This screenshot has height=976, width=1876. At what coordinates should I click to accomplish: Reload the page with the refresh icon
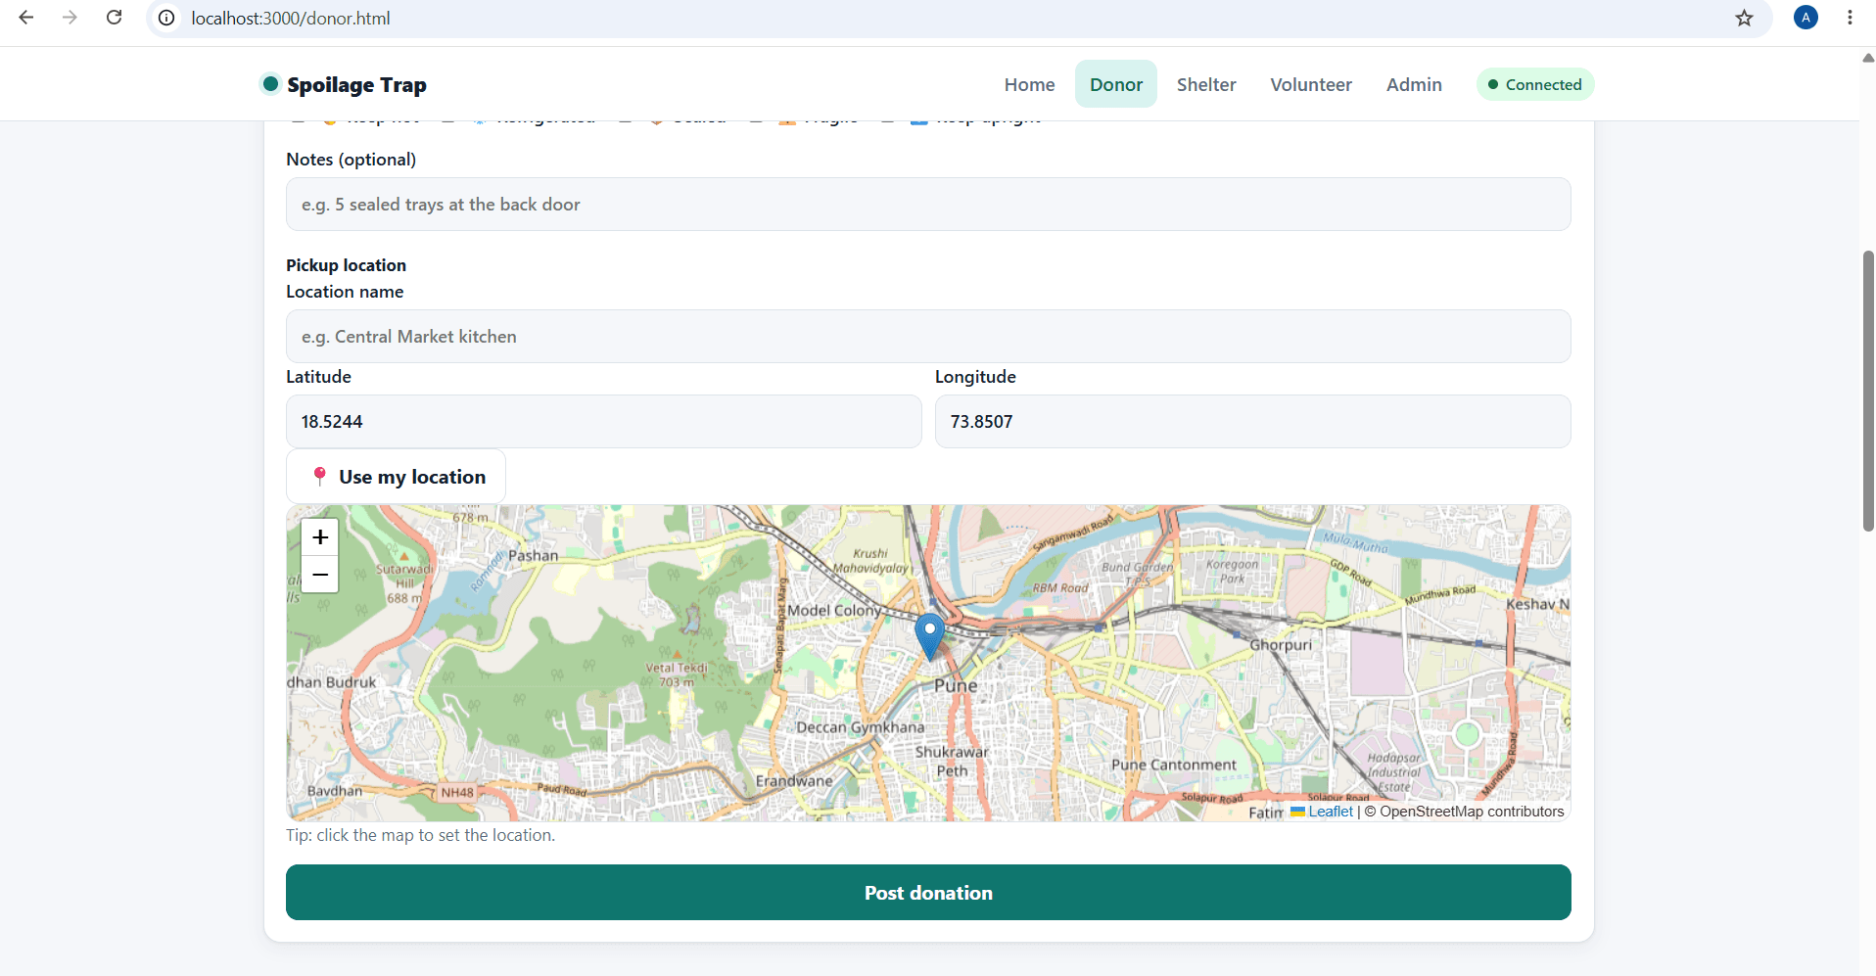(x=115, y=18)
